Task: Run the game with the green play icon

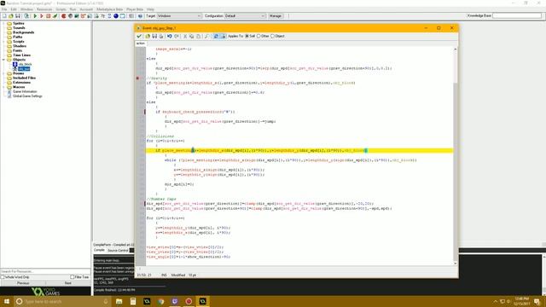Action: tap(35, 16)
